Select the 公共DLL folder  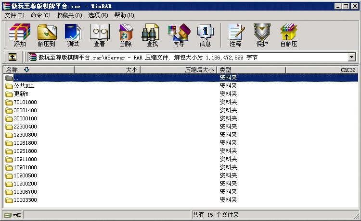point(24,86)
